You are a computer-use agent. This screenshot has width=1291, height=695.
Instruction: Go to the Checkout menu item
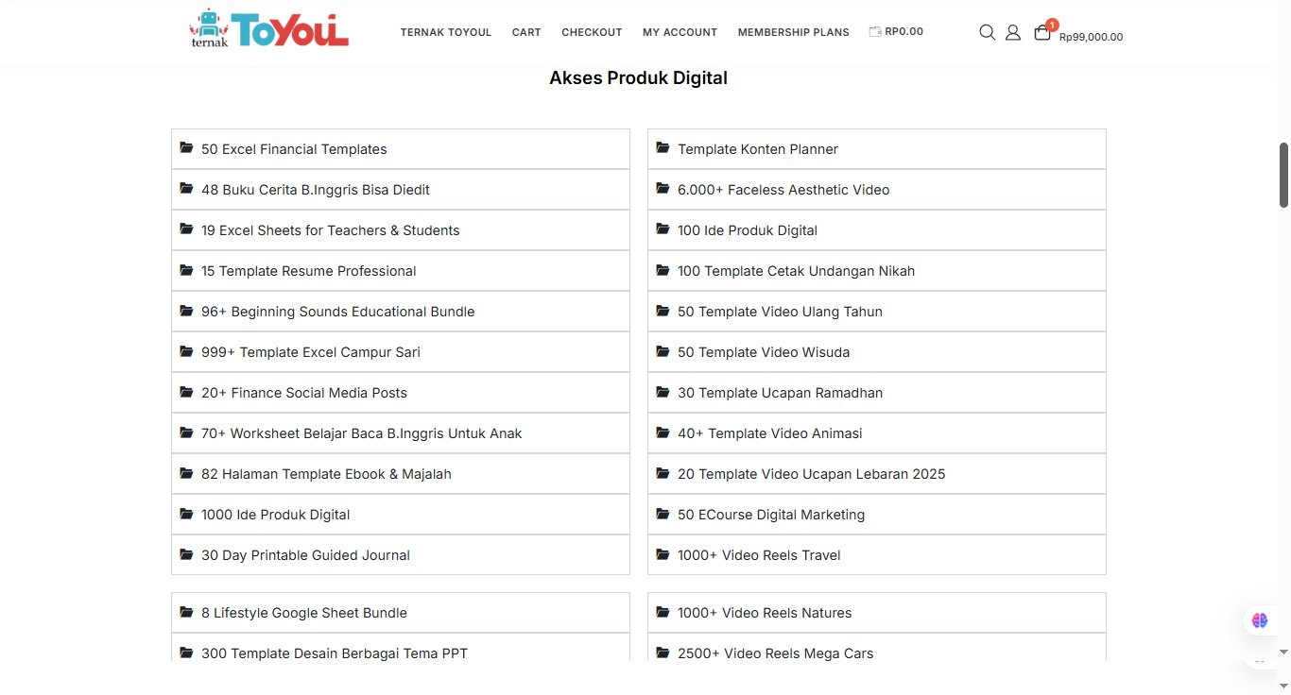592,32
